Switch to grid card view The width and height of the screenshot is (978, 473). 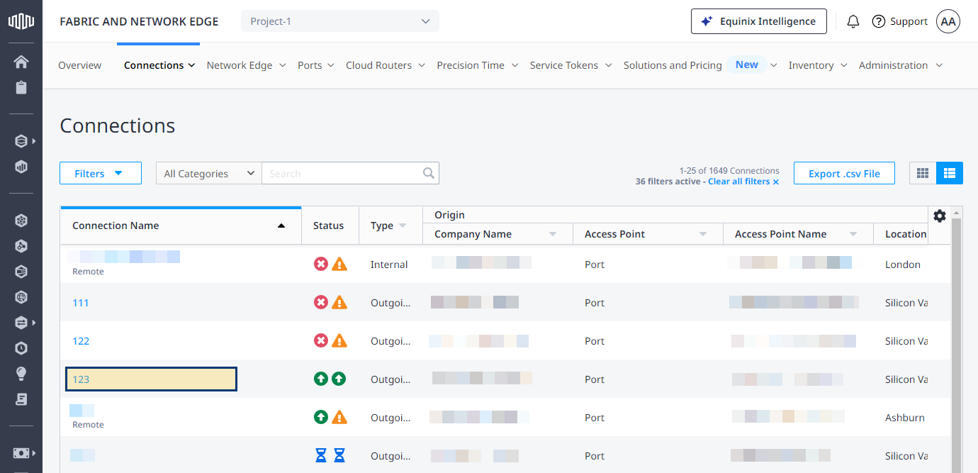click(923, 173)
